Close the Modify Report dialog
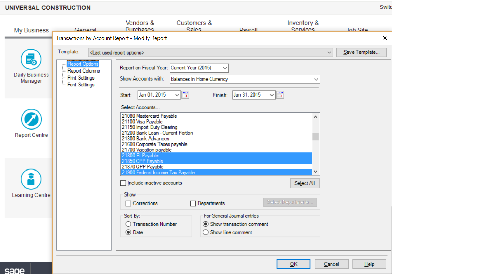The width and height of the screenshot is (485, 274). pyautogui.click(x=385, y=38)
